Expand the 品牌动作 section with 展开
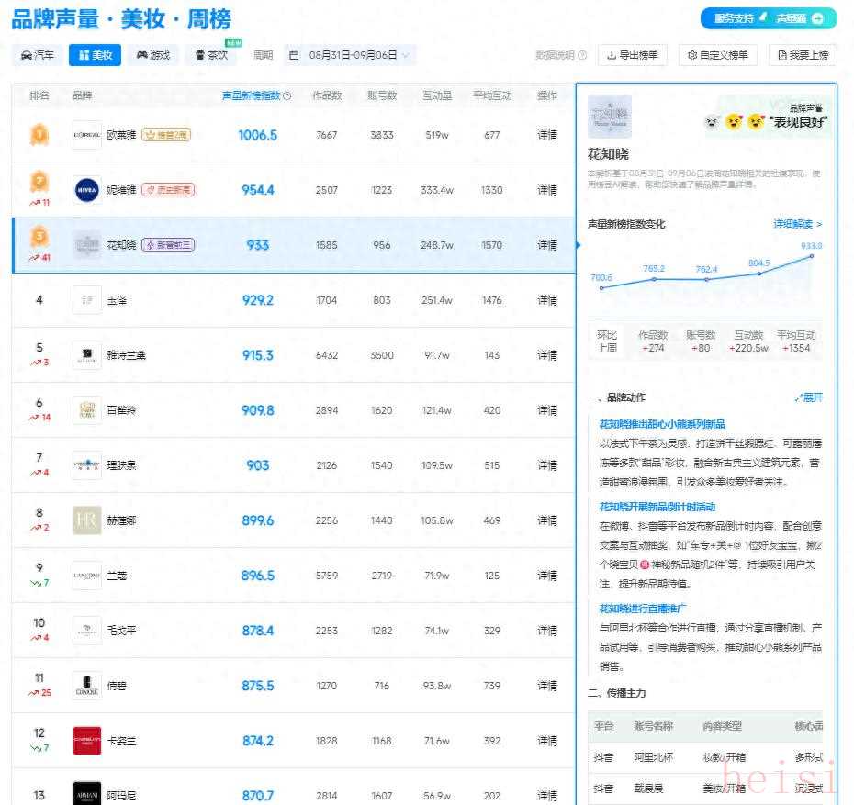The image size is (854, 805). point(808,397)
